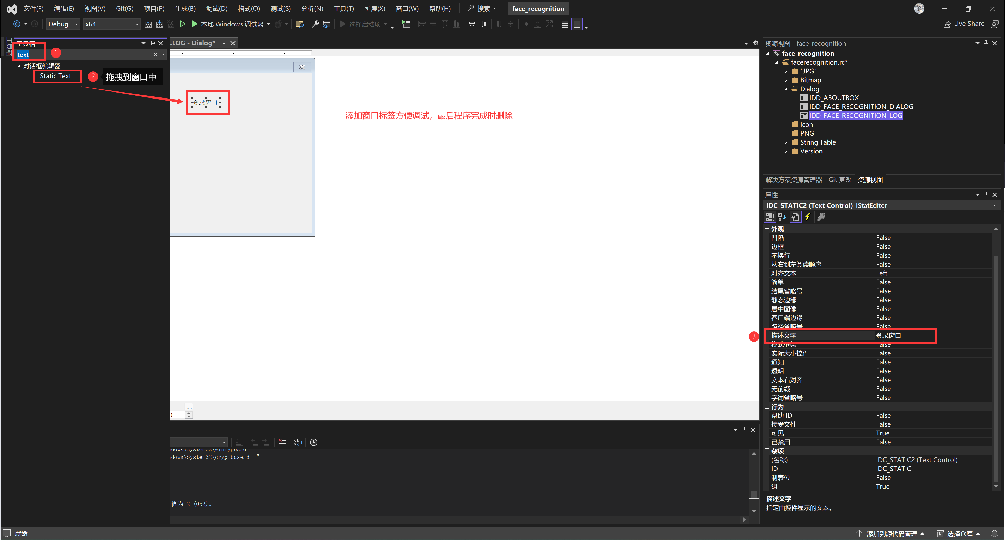This screenshot has width=1005, height=540.
Task: Pin the toolbox panel
Action: coord(152,43)
